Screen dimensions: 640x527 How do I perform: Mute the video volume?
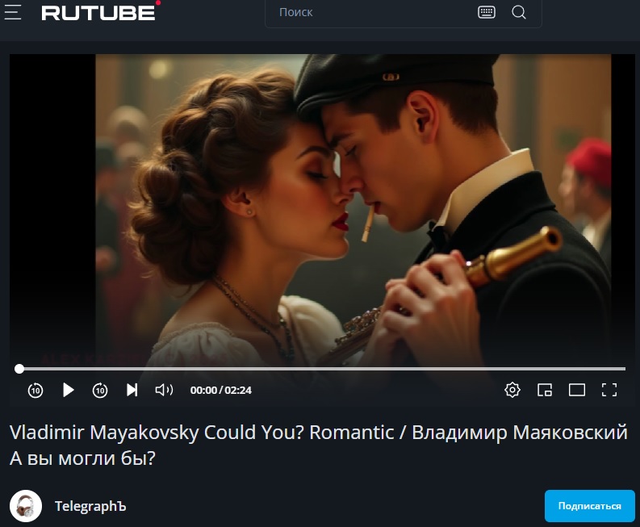[164, 391]
